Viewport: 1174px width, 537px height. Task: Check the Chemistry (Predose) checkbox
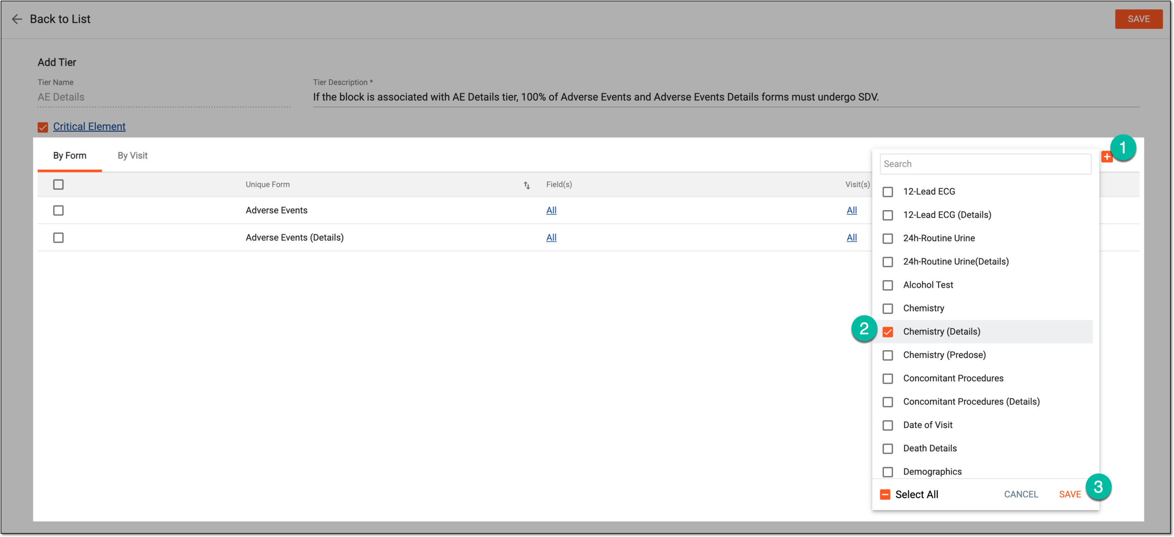(888, 355)
